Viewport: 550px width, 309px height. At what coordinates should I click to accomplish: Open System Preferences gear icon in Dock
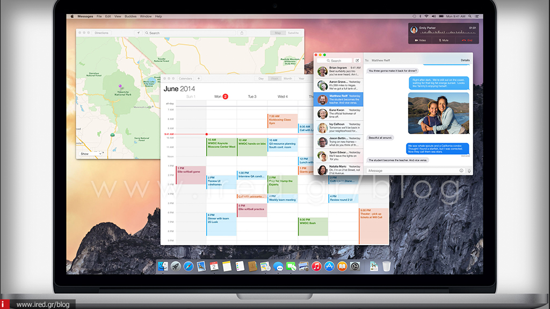[355, 267]
